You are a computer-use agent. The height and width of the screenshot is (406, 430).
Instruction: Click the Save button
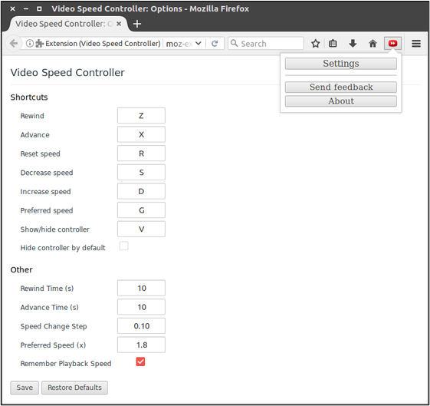[x=25, y=388]
